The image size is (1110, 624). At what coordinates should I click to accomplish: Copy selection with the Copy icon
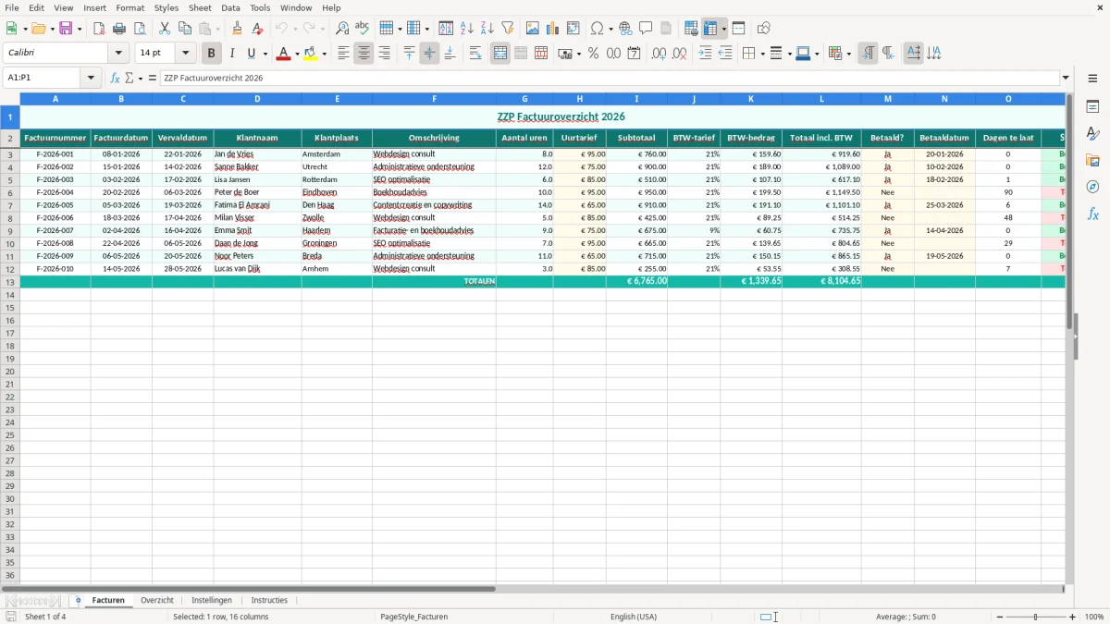click(x=185, y=29)
